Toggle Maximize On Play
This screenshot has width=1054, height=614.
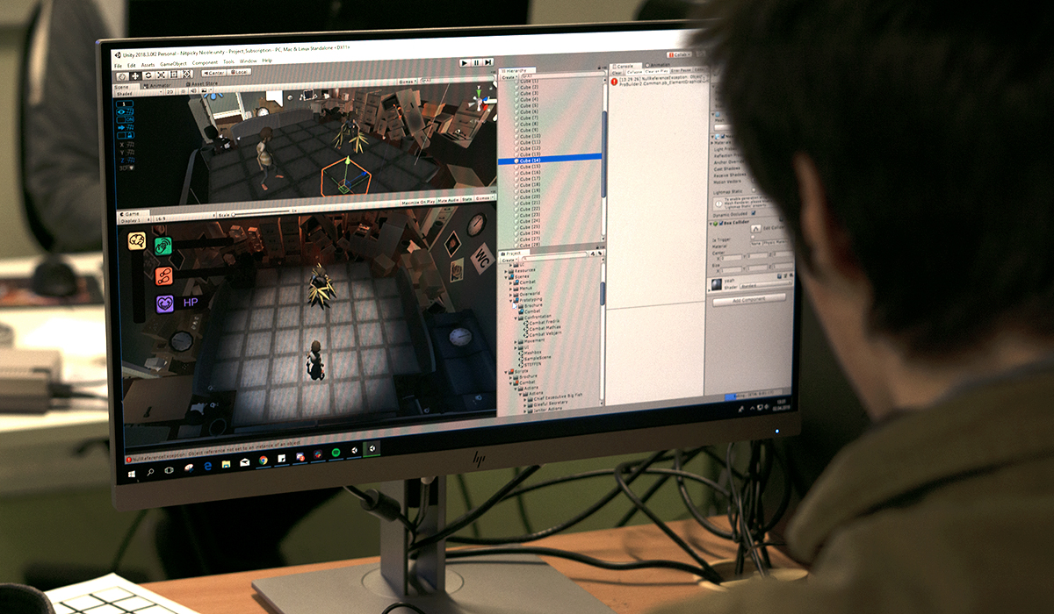[x=418, y=202]
